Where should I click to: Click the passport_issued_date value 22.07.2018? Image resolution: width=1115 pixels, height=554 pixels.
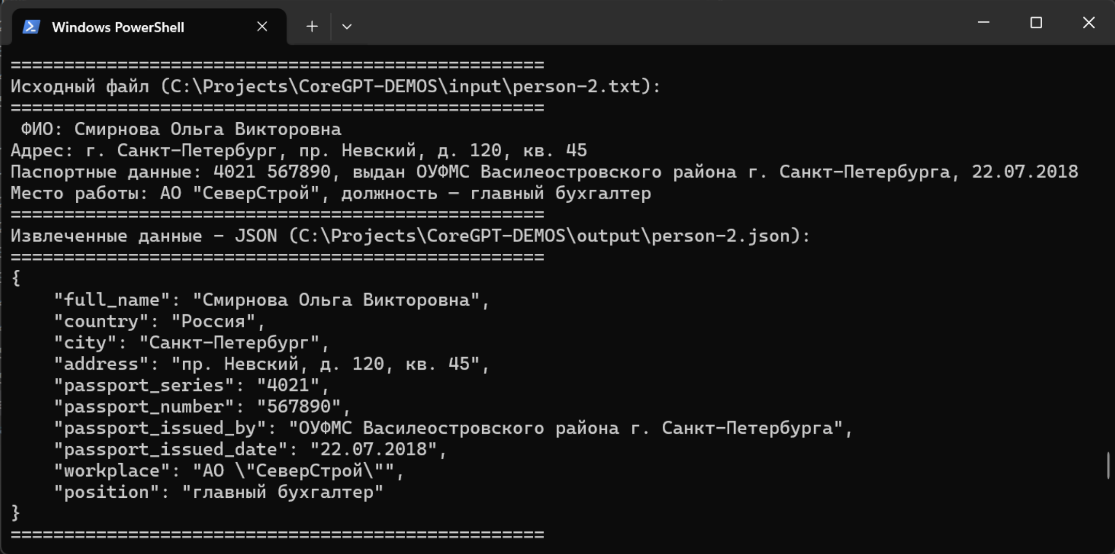(x=374, y=449)
